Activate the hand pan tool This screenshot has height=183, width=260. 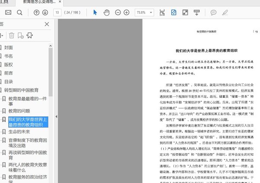[x=107, y=13]
